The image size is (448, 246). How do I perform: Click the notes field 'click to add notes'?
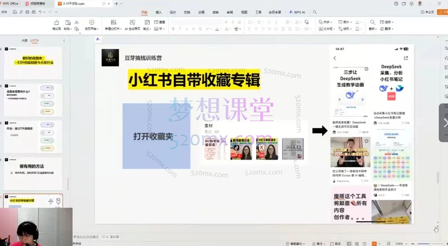click(86, 237)
